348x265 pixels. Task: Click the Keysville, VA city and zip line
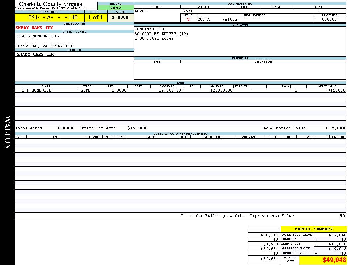(45, 46)
